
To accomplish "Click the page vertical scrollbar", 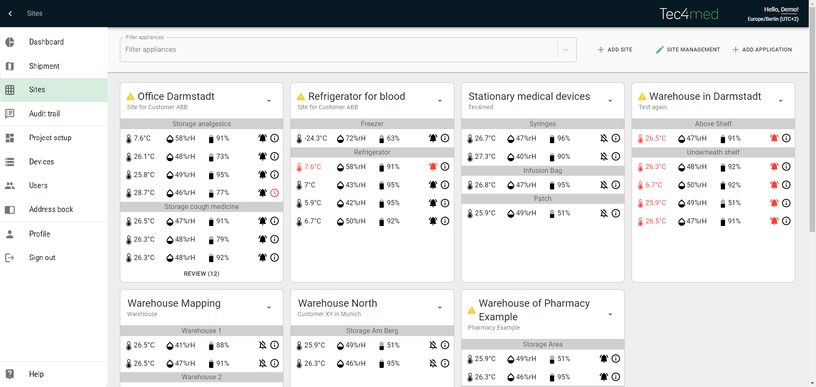I will [x=812, y=127].
